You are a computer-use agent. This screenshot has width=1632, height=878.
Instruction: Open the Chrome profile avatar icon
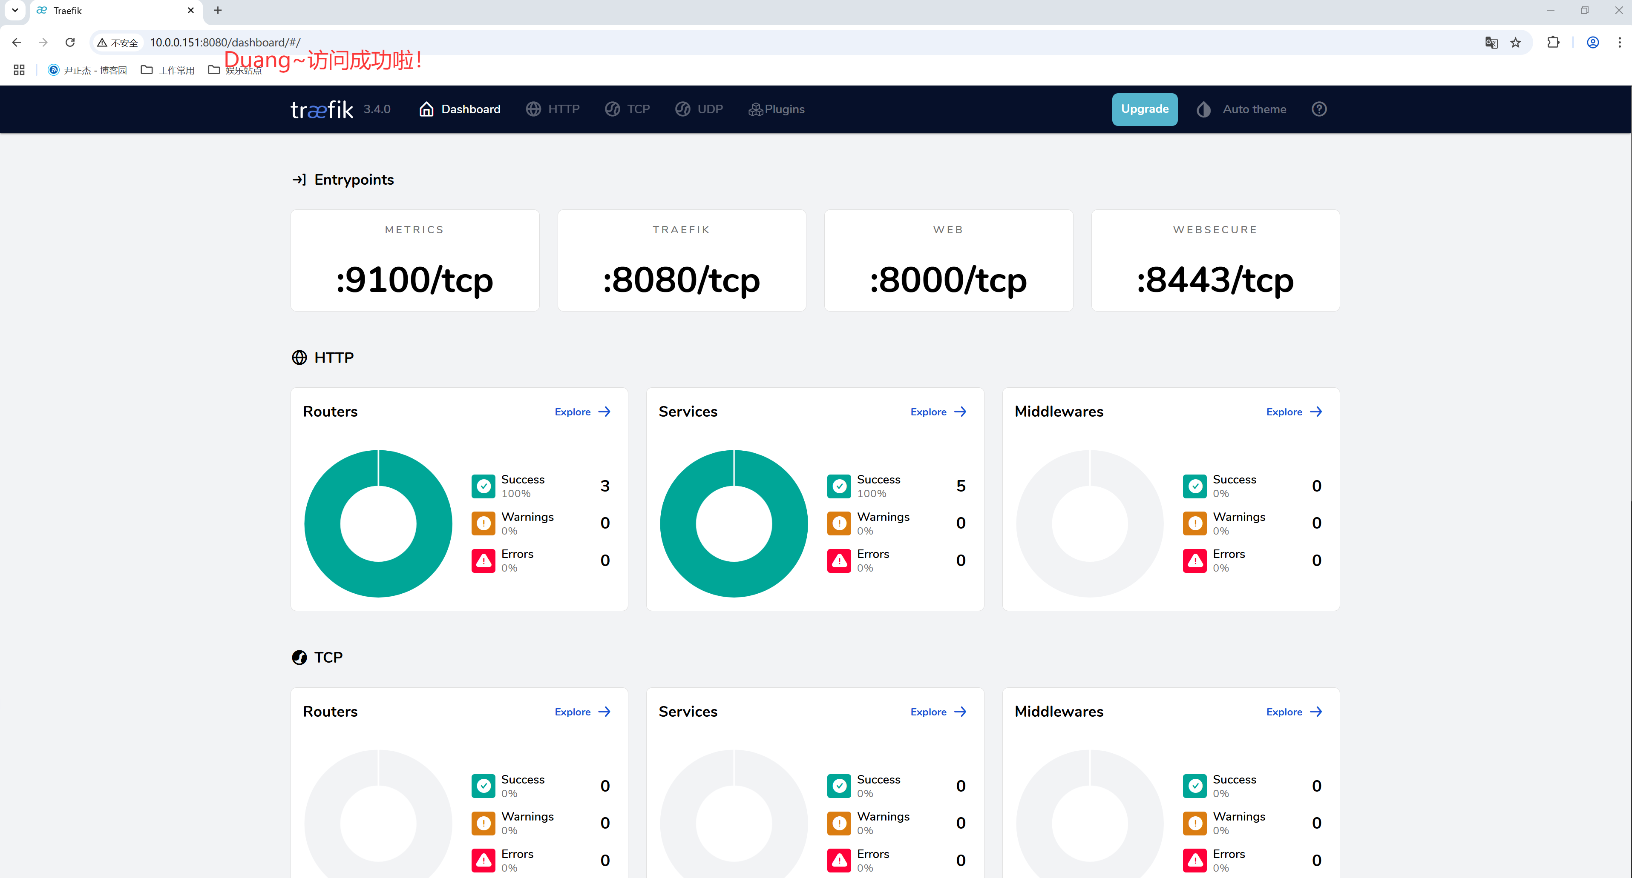click(x=1592, y=43)
